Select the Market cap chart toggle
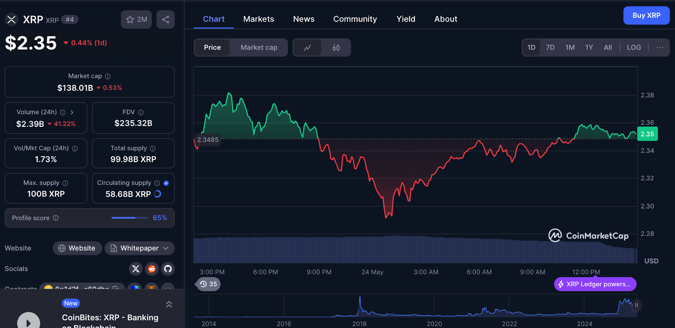Image resolution: width=675 pixels, height=328 pixels. pos(259,48)
